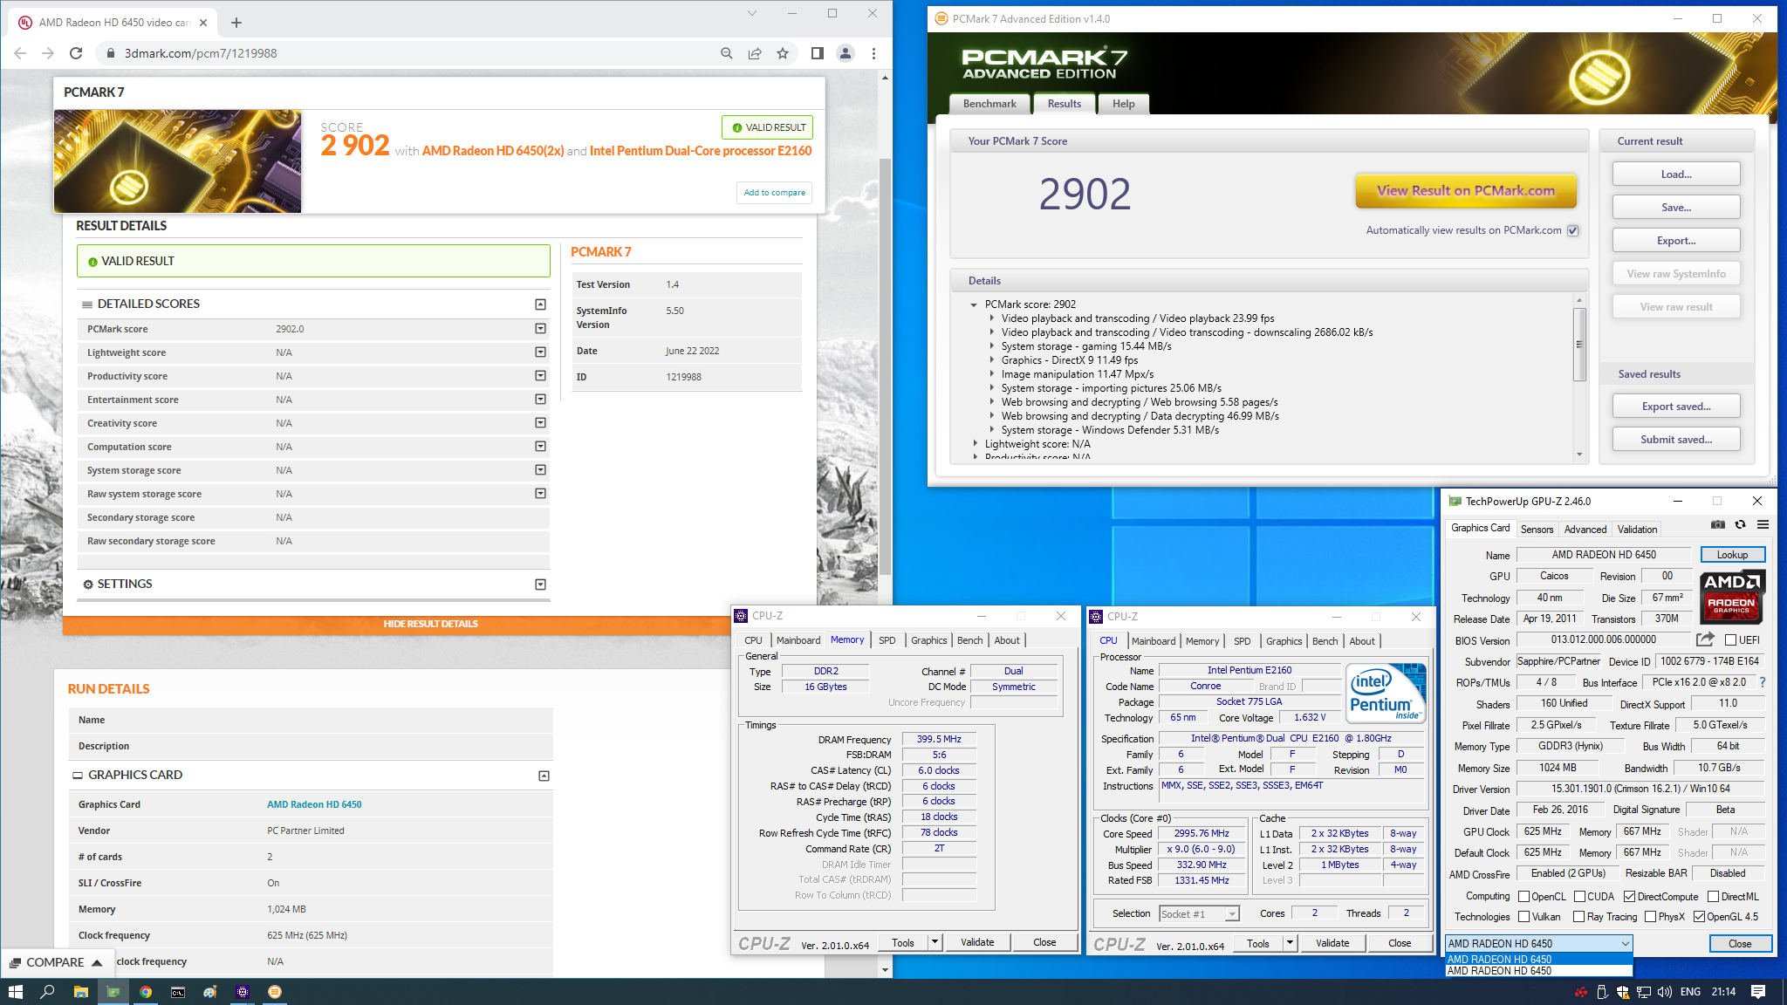Click the Lookup button in GPU-Z

coord(1732,555)
